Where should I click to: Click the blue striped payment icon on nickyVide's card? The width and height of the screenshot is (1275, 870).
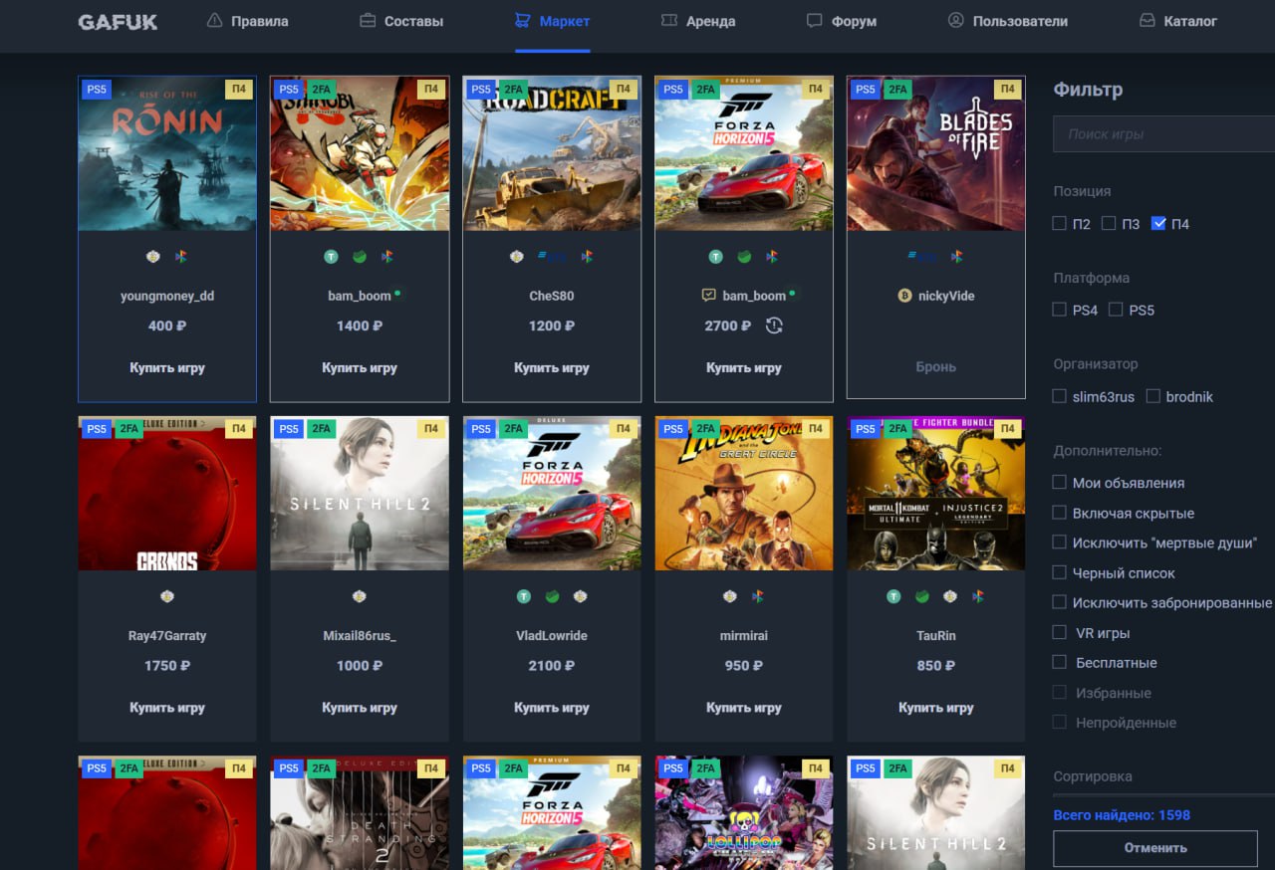tap(921, 256)
